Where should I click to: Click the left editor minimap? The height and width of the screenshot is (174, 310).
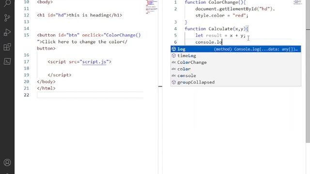point(152,7)
